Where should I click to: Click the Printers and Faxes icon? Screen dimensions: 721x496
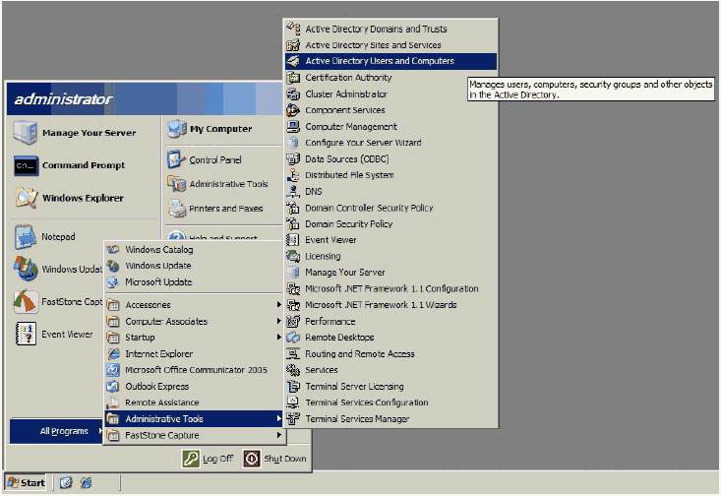pos(177,209)
